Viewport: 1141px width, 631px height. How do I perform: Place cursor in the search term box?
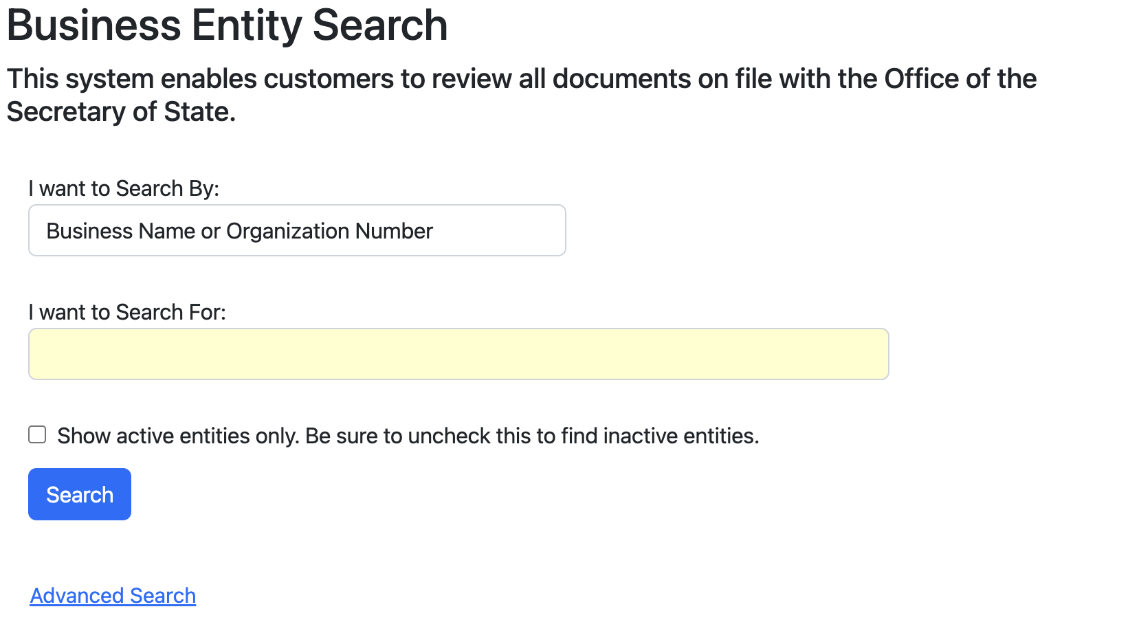pyautogui.click(x=458, y=354)
